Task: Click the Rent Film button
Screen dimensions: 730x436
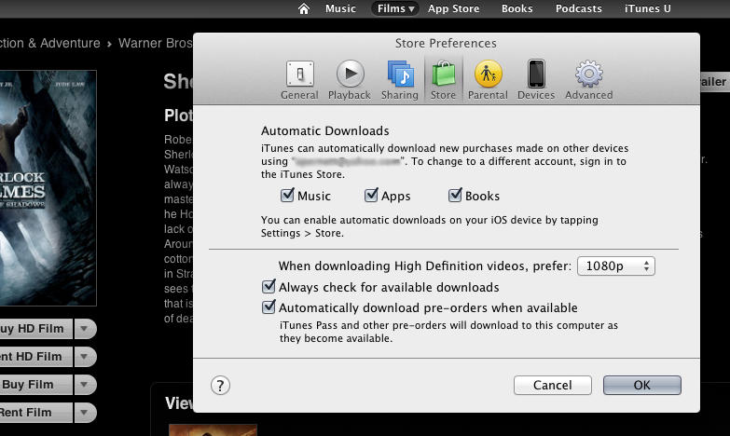Action: 35,413
